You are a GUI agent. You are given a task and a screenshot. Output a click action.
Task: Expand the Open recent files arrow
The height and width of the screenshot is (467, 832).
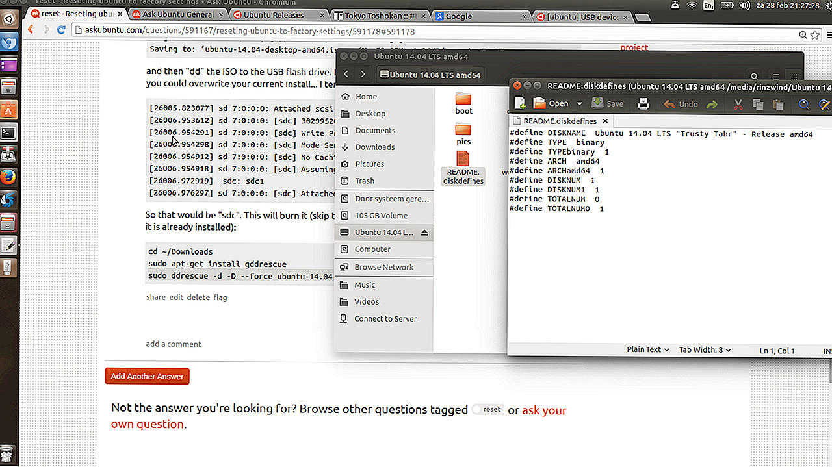tap(579, 104)
